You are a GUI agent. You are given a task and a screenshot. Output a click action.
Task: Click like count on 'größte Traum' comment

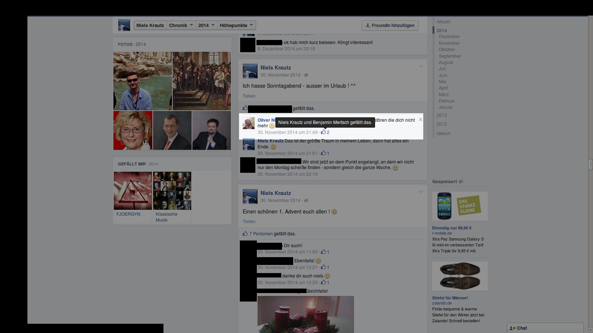(325, 153)
